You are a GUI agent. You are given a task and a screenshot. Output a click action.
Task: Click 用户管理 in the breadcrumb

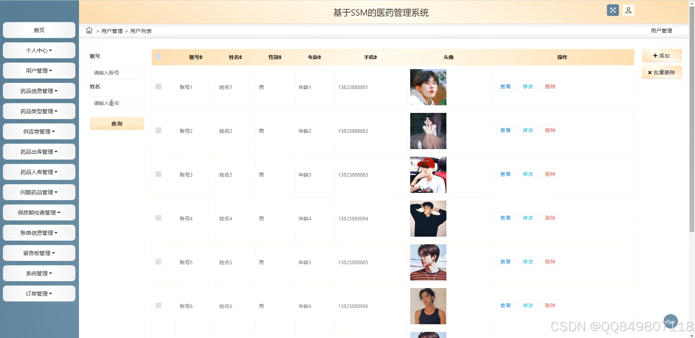(x=112, y=31)
